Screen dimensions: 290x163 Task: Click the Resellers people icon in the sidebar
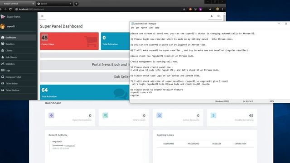point(3,44)
